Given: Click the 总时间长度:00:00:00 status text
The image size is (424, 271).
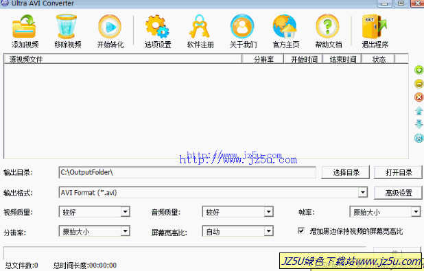Looking at the screenshot, I should (x=85, y=266).
